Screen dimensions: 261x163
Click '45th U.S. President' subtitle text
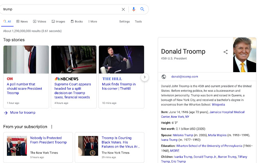pos(174,58)
